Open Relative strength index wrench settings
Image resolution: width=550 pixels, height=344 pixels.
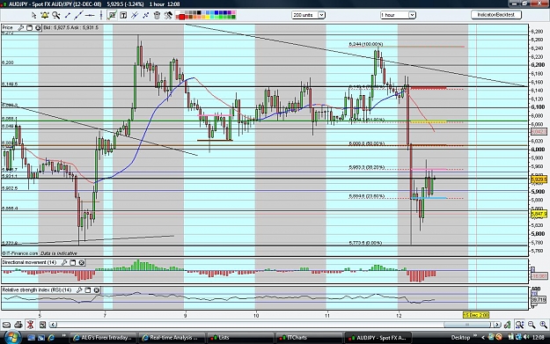click(79, 290)
